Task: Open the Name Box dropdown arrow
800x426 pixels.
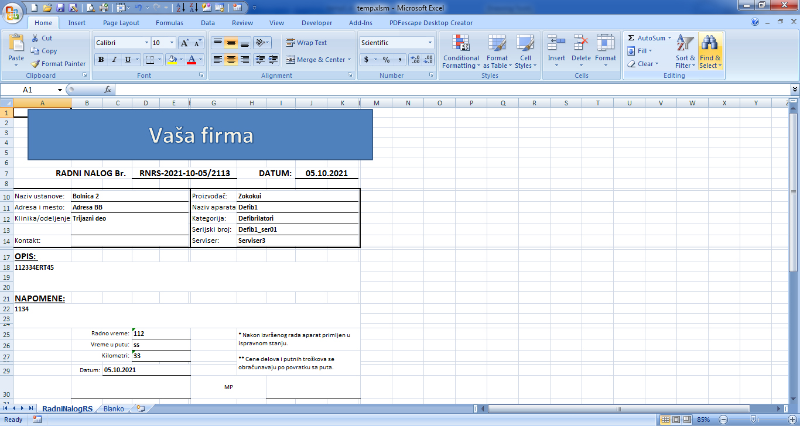Action: coord(60,90)
